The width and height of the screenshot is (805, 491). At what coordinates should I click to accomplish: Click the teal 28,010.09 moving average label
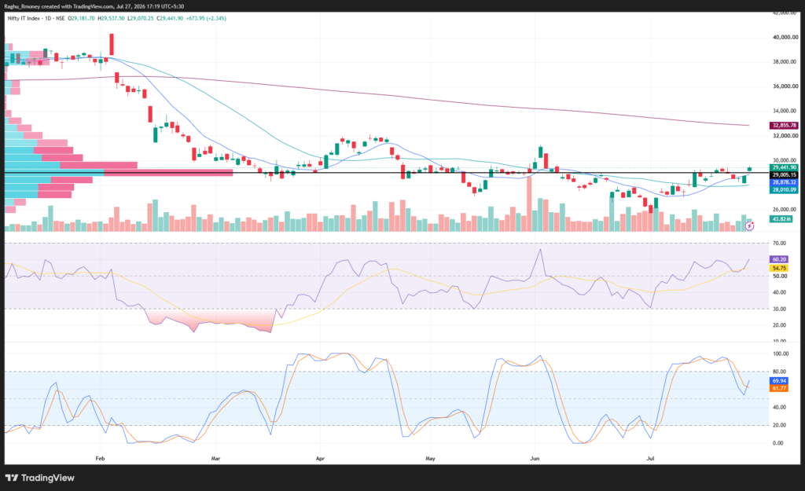click(x=784, y=189)
